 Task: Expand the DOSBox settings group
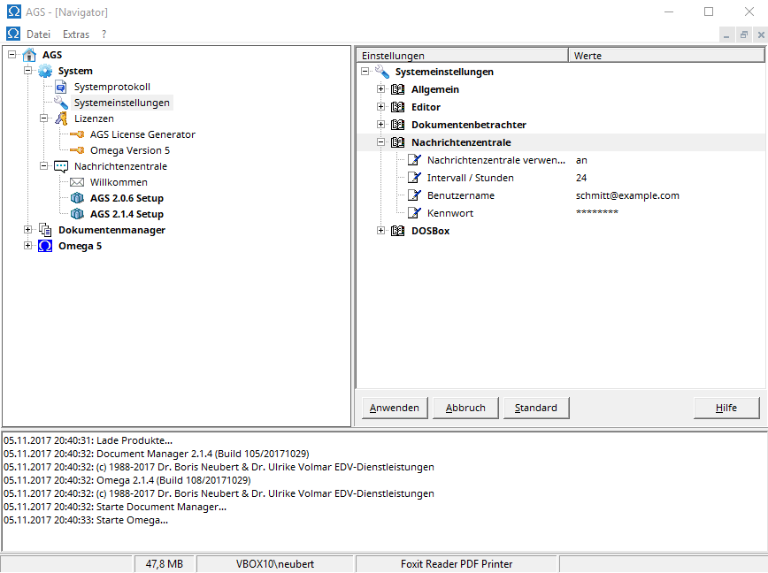coord(380,231)
